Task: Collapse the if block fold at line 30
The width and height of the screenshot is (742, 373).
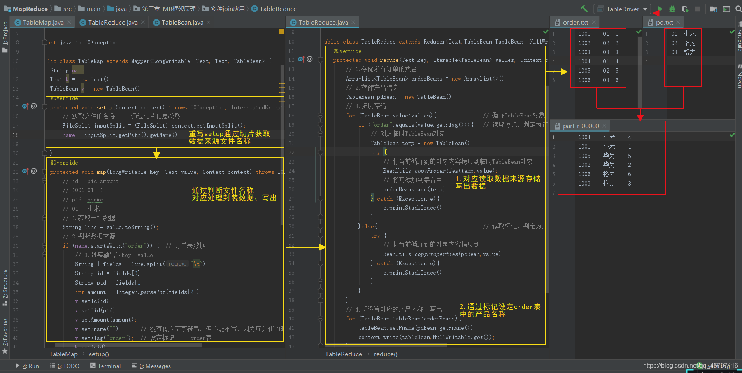Action: [45, 246]
